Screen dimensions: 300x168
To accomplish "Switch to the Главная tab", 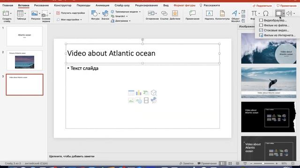I will (7, 5).
